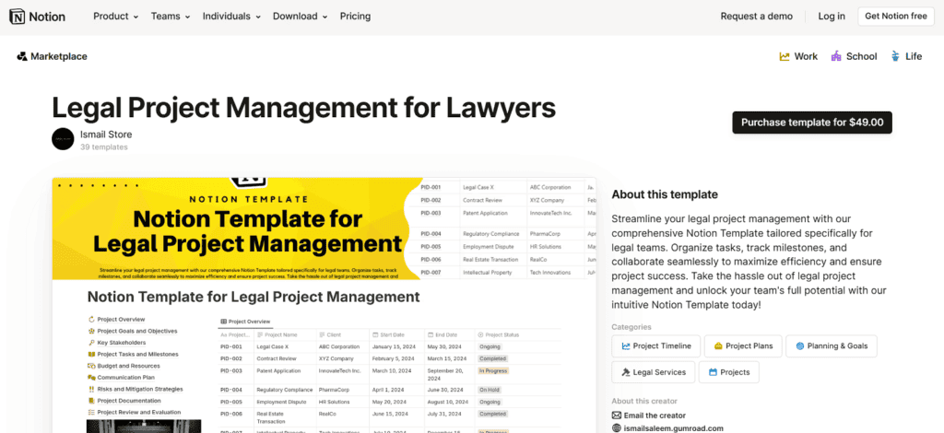Click the template preview image
Viewport: 944px width, 433px height.
tap(324, 305)
